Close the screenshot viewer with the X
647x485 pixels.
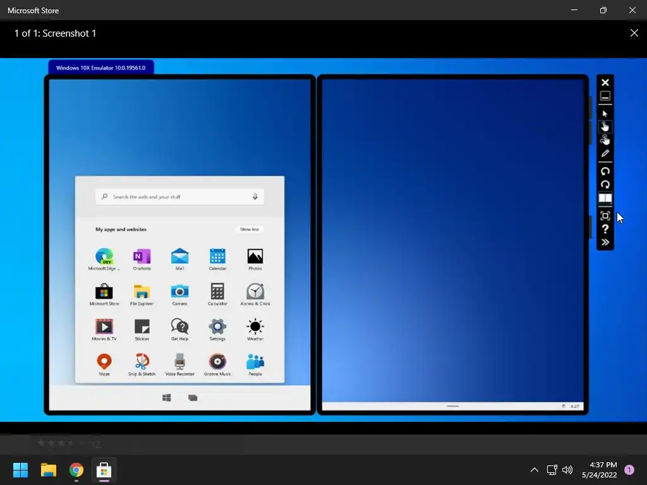(634, 33)
